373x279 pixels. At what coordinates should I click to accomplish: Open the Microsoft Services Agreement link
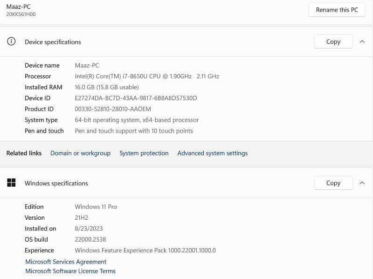point(66,262)
